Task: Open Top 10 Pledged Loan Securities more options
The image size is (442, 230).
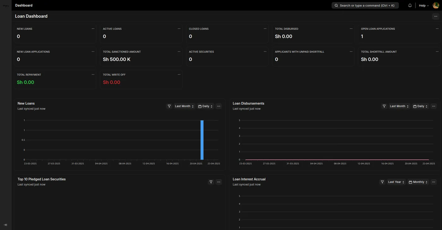Action: 219,182
